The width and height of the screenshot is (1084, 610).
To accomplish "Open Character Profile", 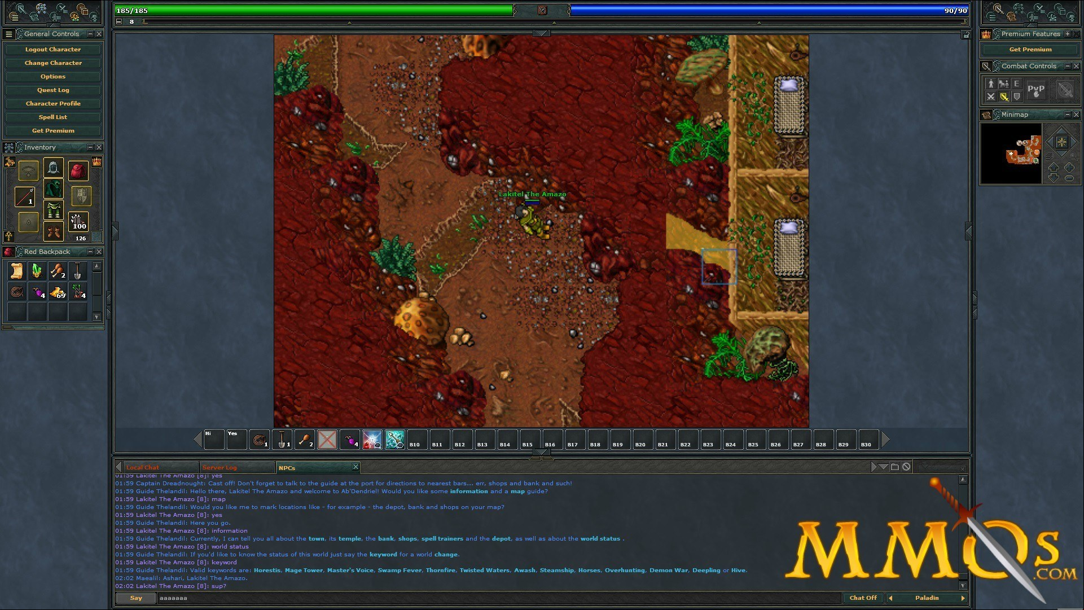I will [53, 104].
